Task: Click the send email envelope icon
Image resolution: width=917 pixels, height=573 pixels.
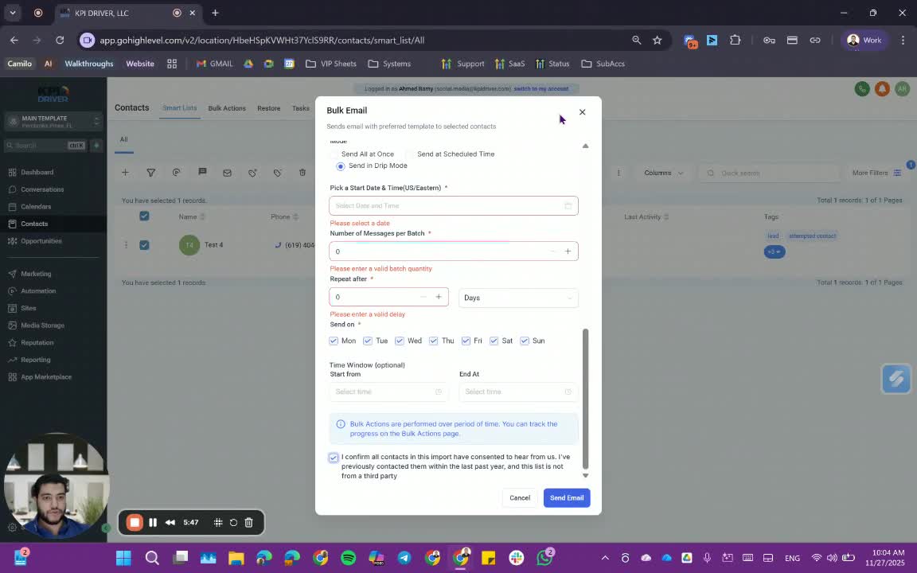Action: tap(228, 173)
